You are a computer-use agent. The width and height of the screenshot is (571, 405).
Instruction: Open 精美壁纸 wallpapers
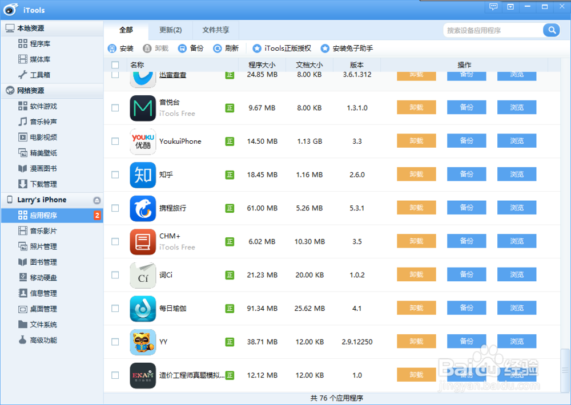pos(38,153)
